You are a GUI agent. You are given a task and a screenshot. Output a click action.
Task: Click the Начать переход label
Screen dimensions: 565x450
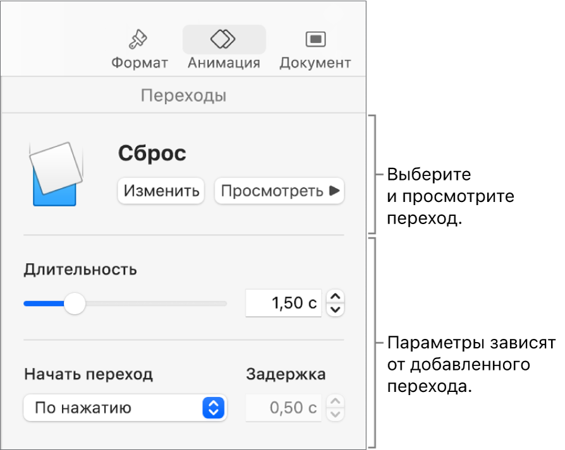[88, 374]
